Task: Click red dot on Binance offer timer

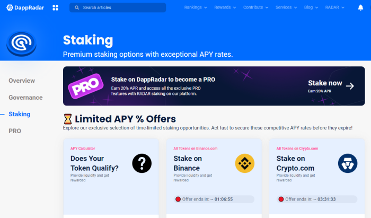Action: click(178, 199)
